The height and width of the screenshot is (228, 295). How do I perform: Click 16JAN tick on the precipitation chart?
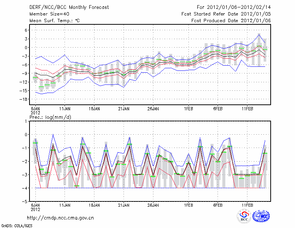click(x=94, y=204)
